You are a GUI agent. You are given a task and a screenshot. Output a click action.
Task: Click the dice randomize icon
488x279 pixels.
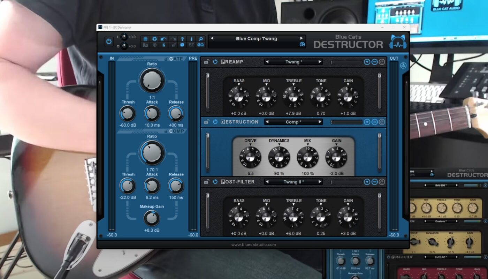(182, 45)
